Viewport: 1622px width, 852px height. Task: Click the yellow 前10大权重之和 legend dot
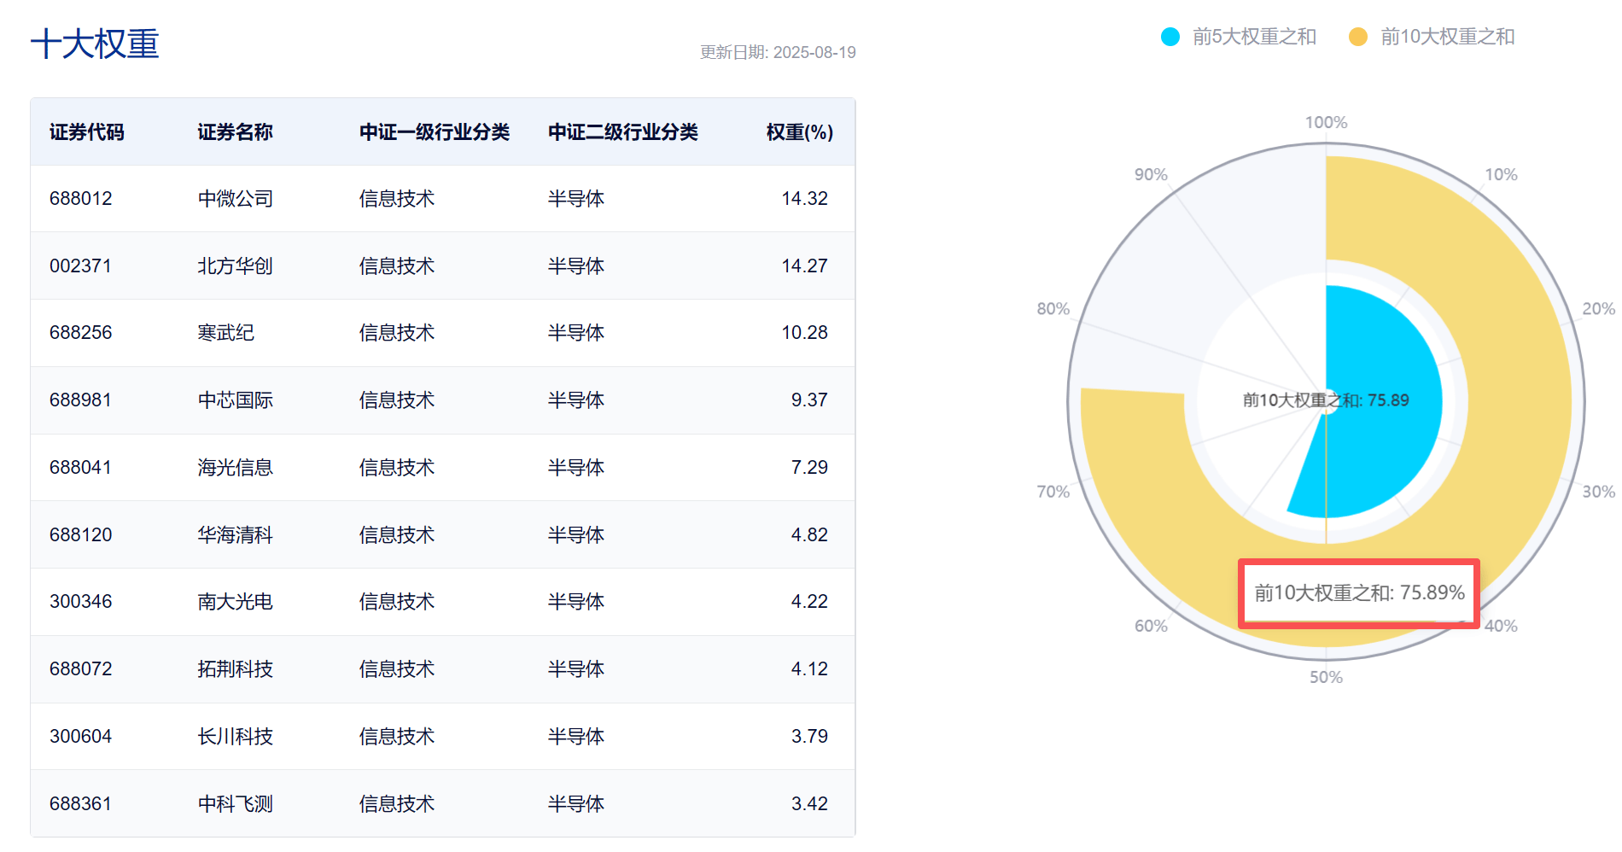click(x=1358, y=37)
